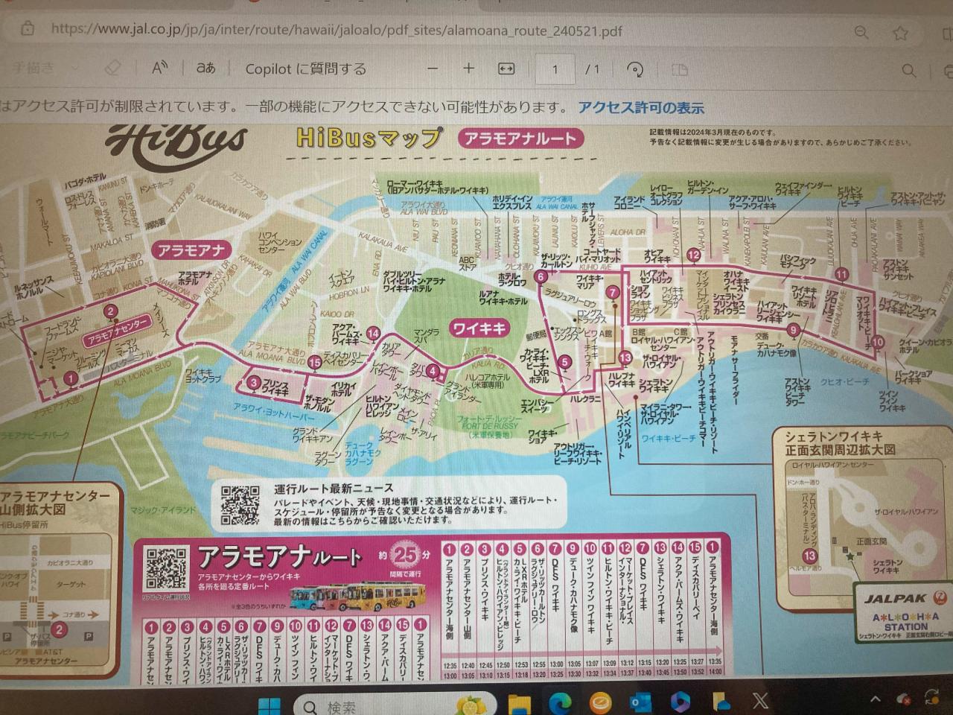This screenshot has height=715, width=953.
Task: Zoom out with the minus button
Action: tap(433, 69)
